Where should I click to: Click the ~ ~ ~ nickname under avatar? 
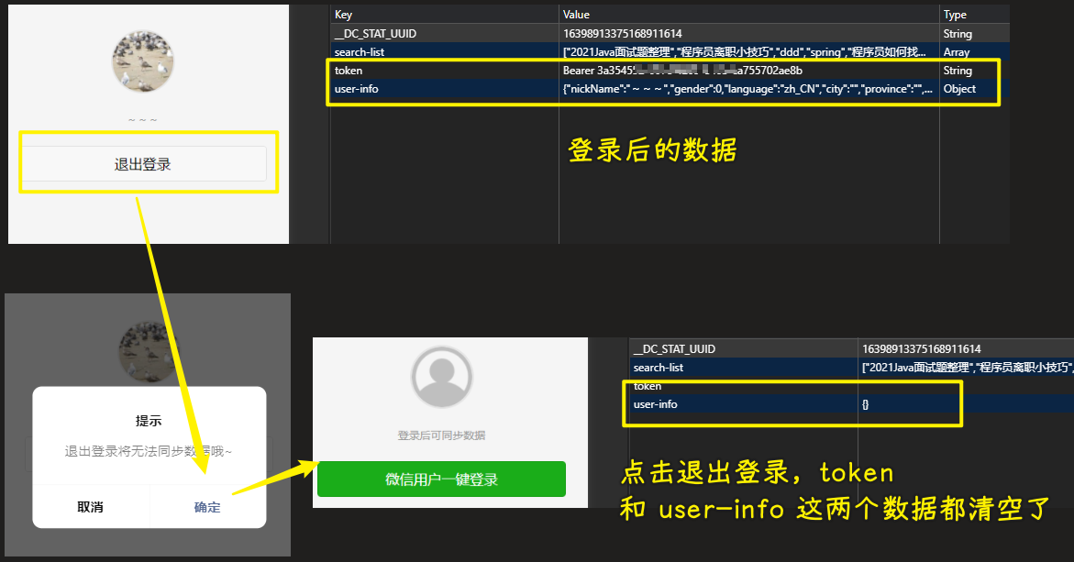point(142,120)
